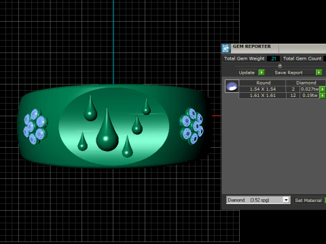Screen dimensions: 326x244
Task: Click the green arrow next to Update
Action: tap(261, 73)
